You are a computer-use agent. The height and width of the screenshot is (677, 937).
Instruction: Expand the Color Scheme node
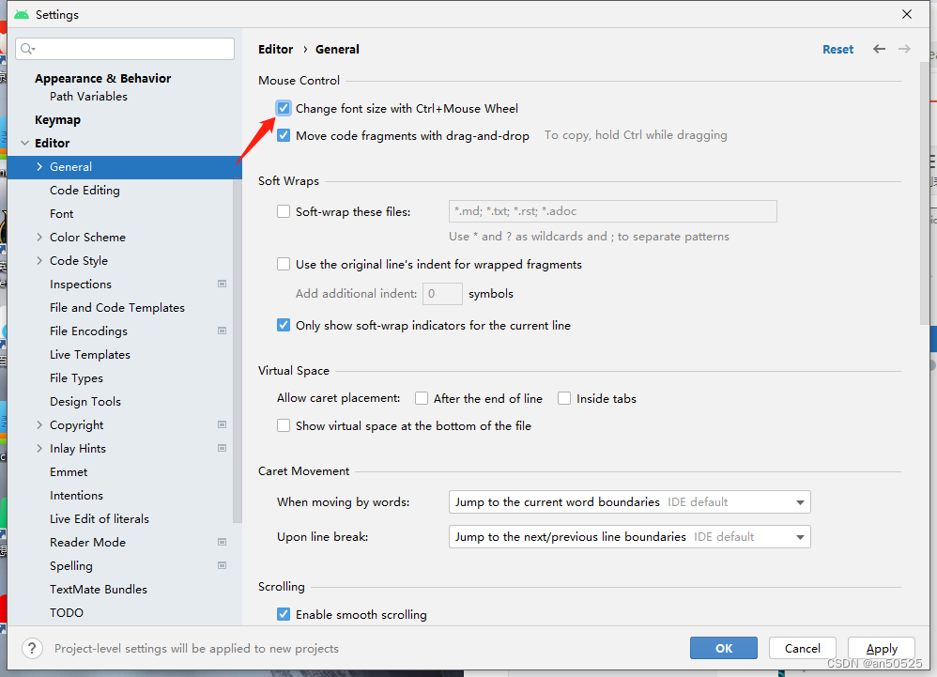[x=39, y=238]
